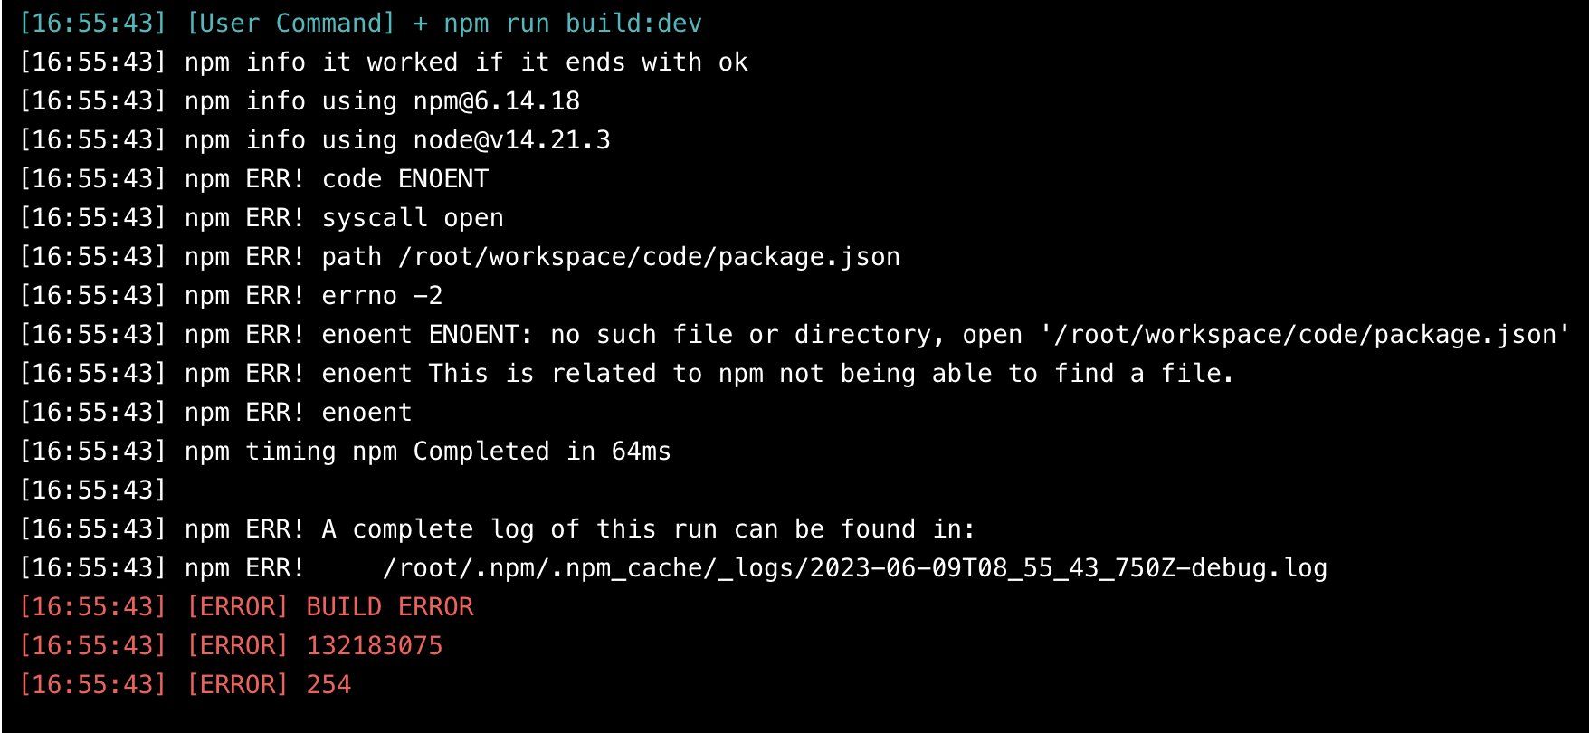
Task: Click 'This is related to npm' line
Action: [x=626, y=374]
